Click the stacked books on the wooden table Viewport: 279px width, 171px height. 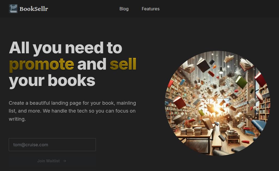click(x=194, y=131)
